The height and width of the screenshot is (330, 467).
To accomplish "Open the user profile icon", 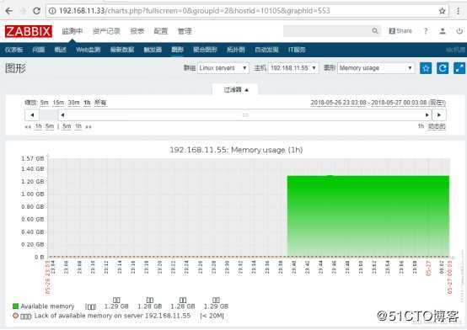I will pos(443,31).
